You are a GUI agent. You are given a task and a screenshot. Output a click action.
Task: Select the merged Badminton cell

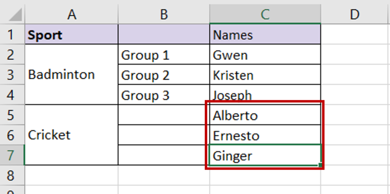[71, 75]
